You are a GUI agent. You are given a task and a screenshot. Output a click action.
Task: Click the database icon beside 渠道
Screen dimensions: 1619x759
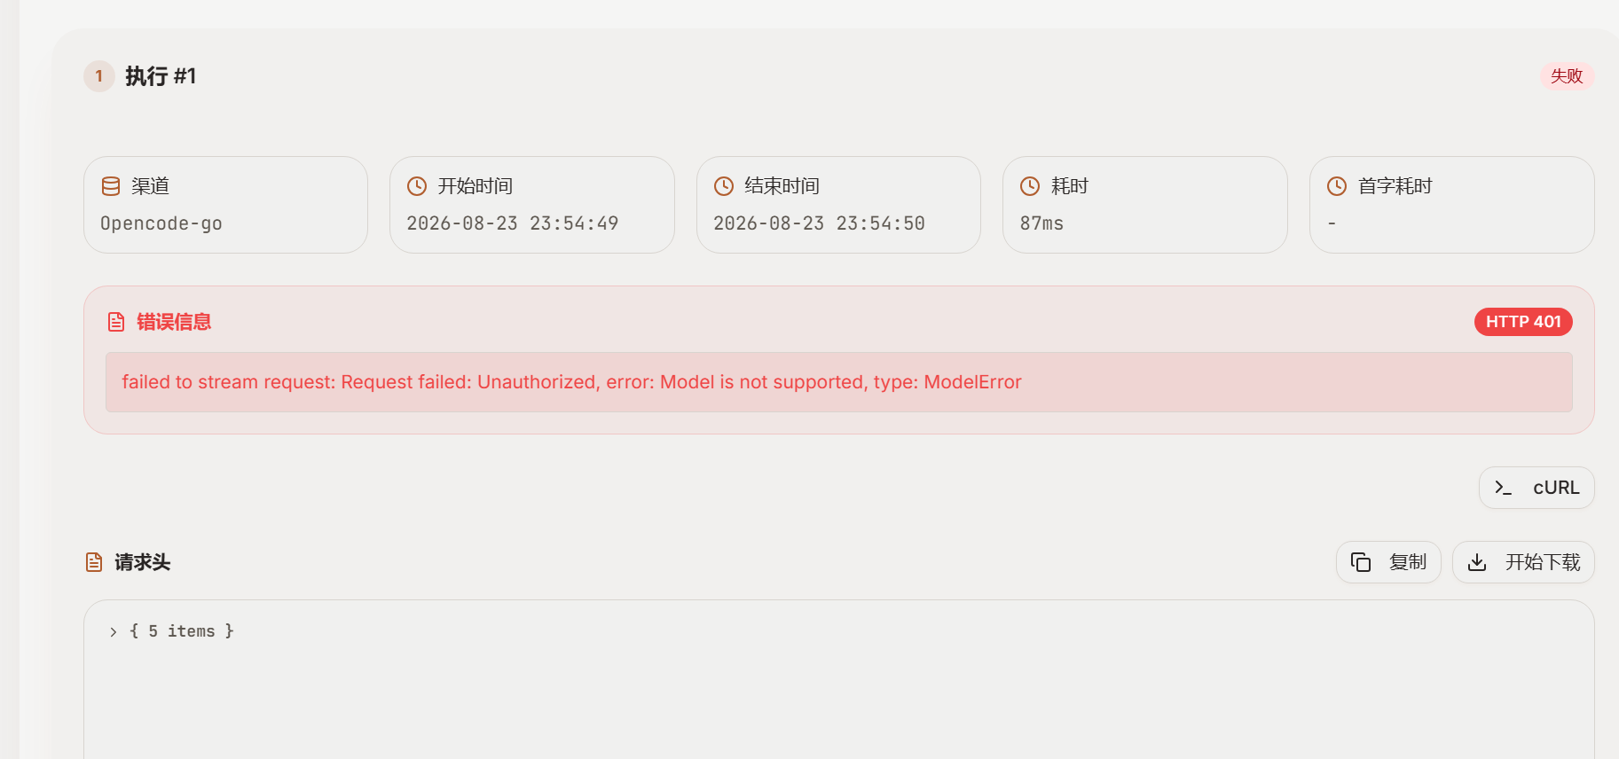pos(111,186)
